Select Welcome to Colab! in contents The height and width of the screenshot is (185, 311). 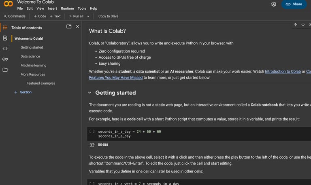click(29, 38)
